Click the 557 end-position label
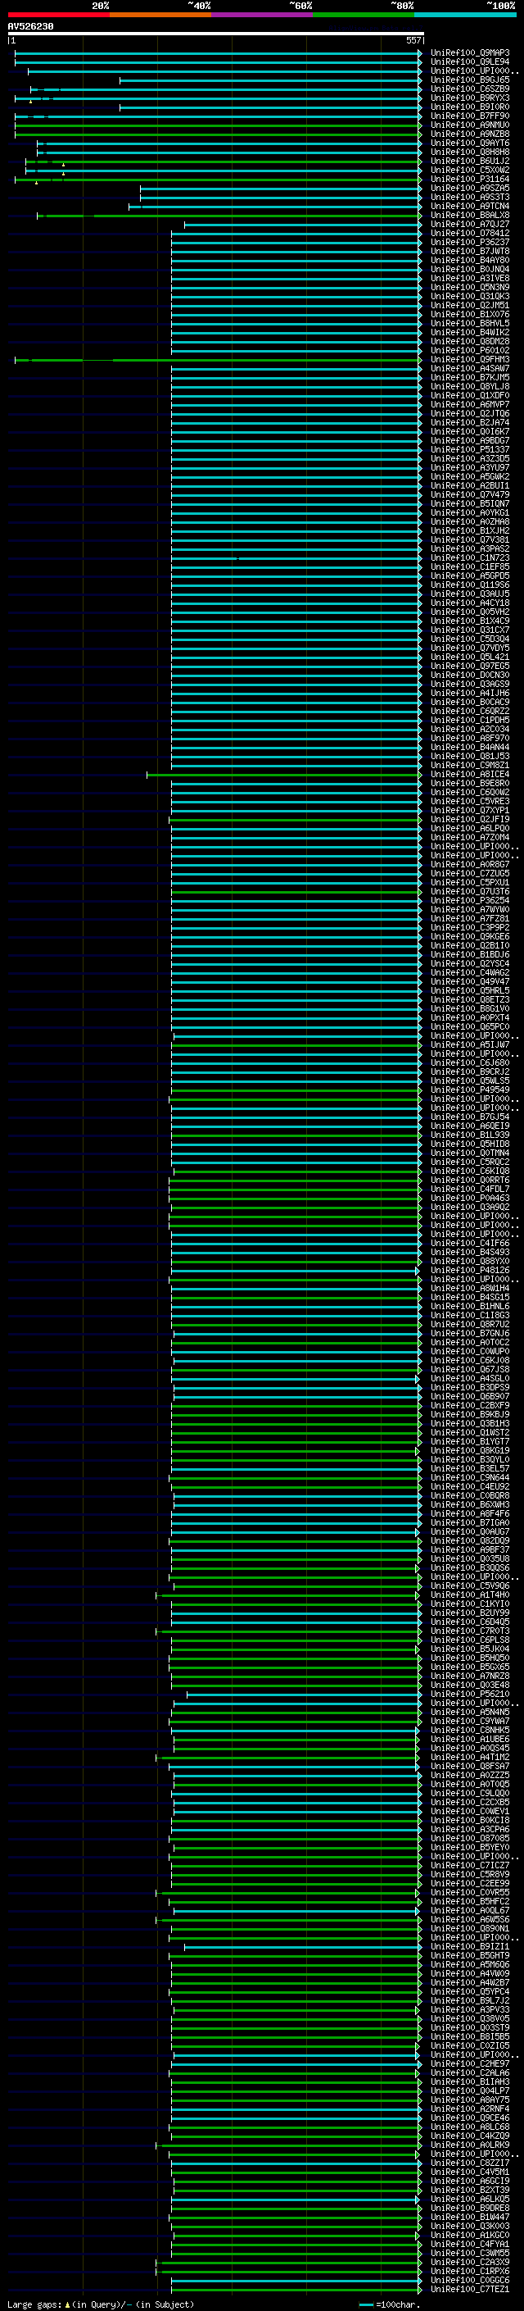This screenshot has height=2311, width=524. coord(413,40)
